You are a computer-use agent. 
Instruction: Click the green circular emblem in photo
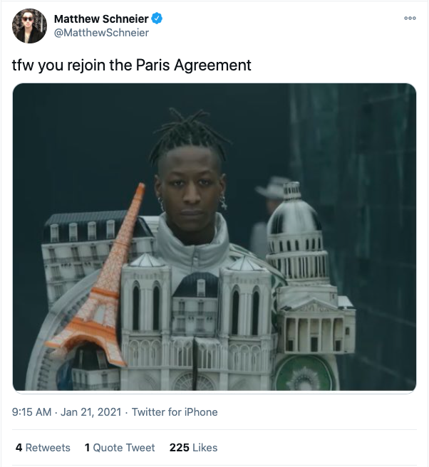[306, 372]
